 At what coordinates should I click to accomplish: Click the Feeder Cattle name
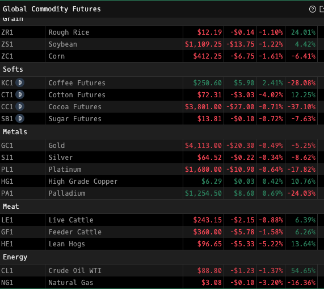pos(75,232)
